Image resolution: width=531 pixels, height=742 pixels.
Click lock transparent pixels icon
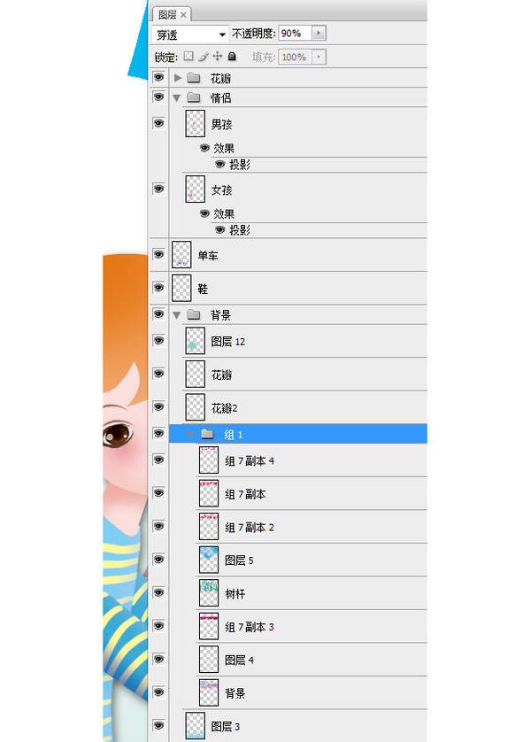(188, 57)
